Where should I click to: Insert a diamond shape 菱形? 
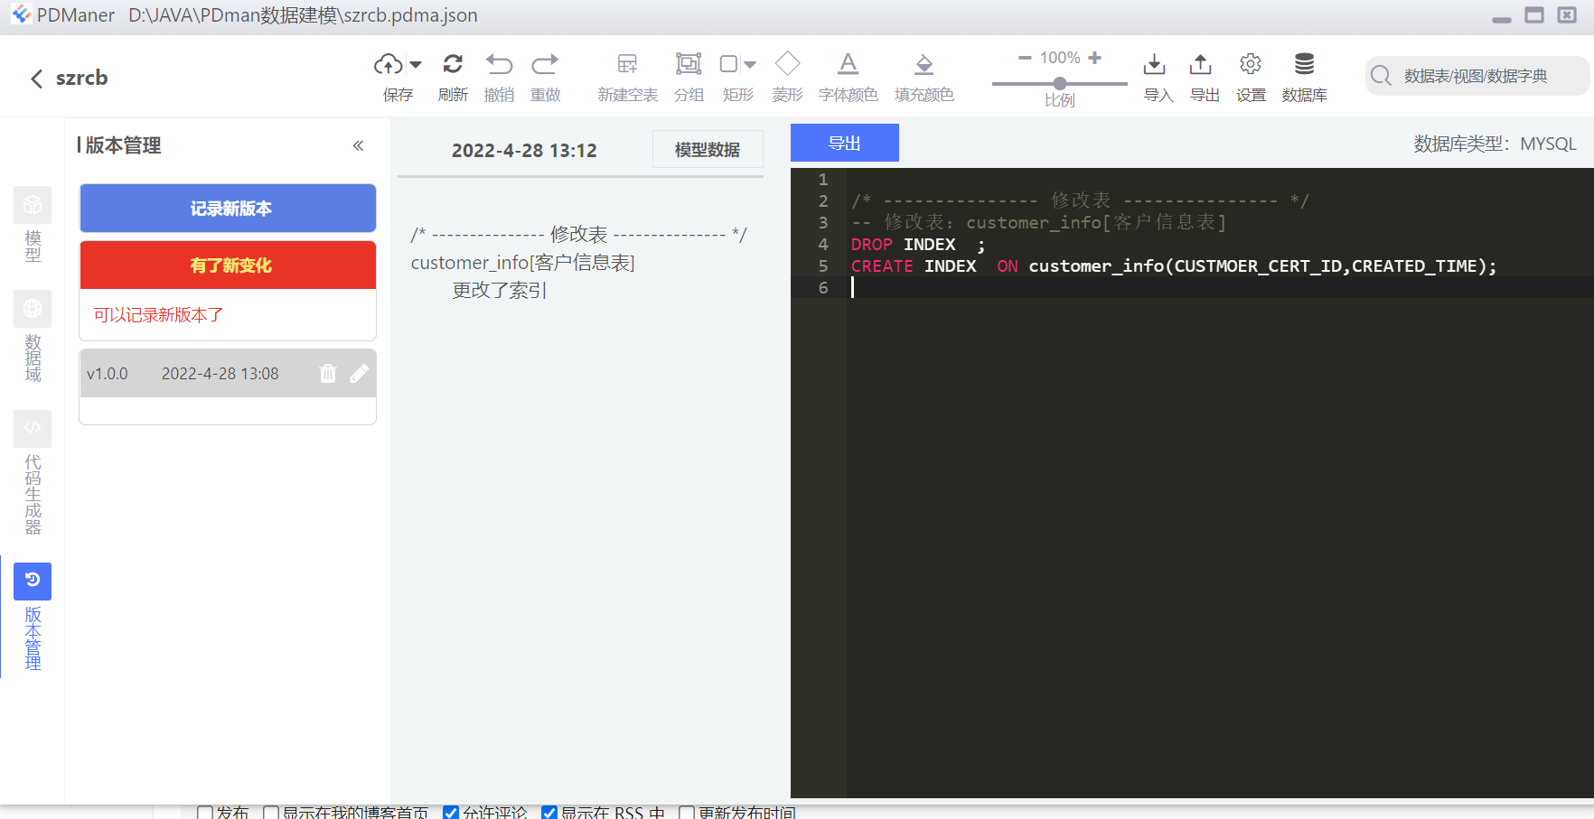(787, 77)
